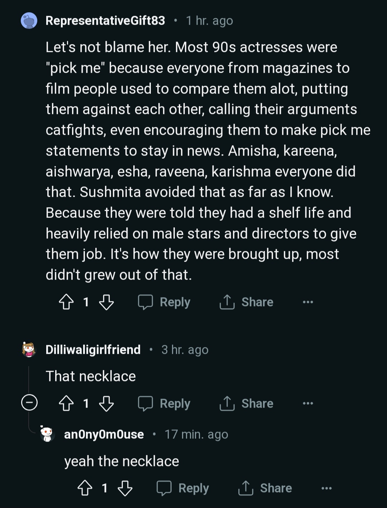Screen dimensions: 387x508
Task: Reply to RepresentativeGift83's comment
Action: click(x=164, y=302)
